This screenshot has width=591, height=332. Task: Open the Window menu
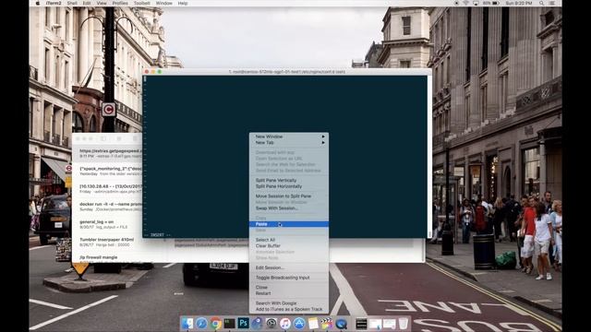(x=164, y=3)
